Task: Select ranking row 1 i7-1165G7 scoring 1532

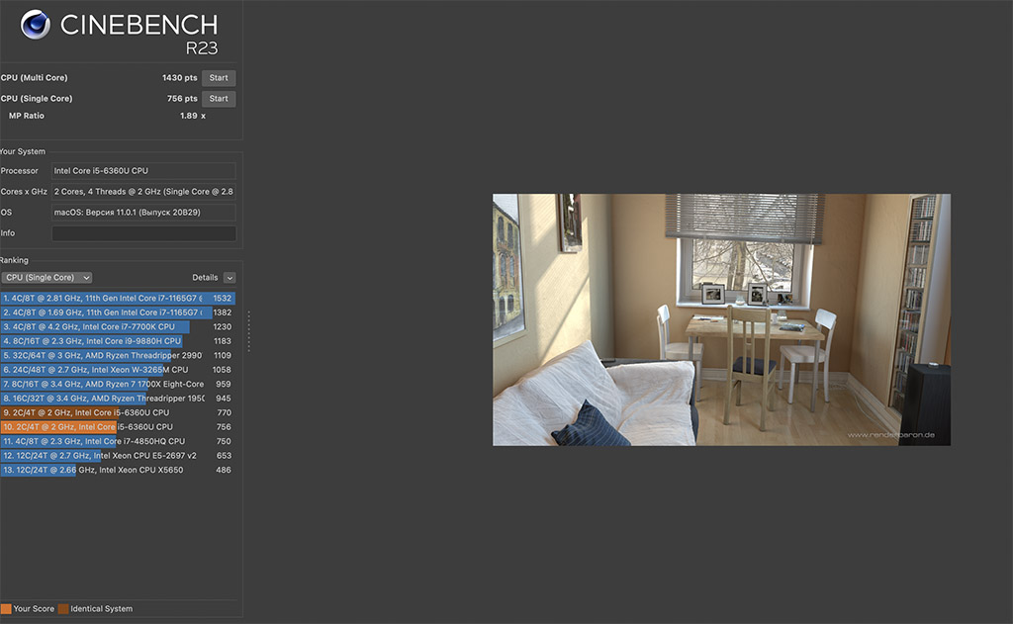Action: 118,299
